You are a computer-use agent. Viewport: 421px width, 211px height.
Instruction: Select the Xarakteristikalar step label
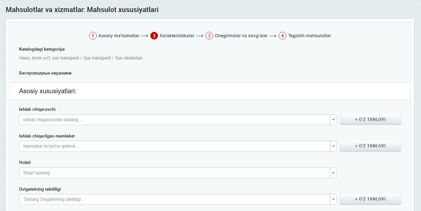coord(177,36)
